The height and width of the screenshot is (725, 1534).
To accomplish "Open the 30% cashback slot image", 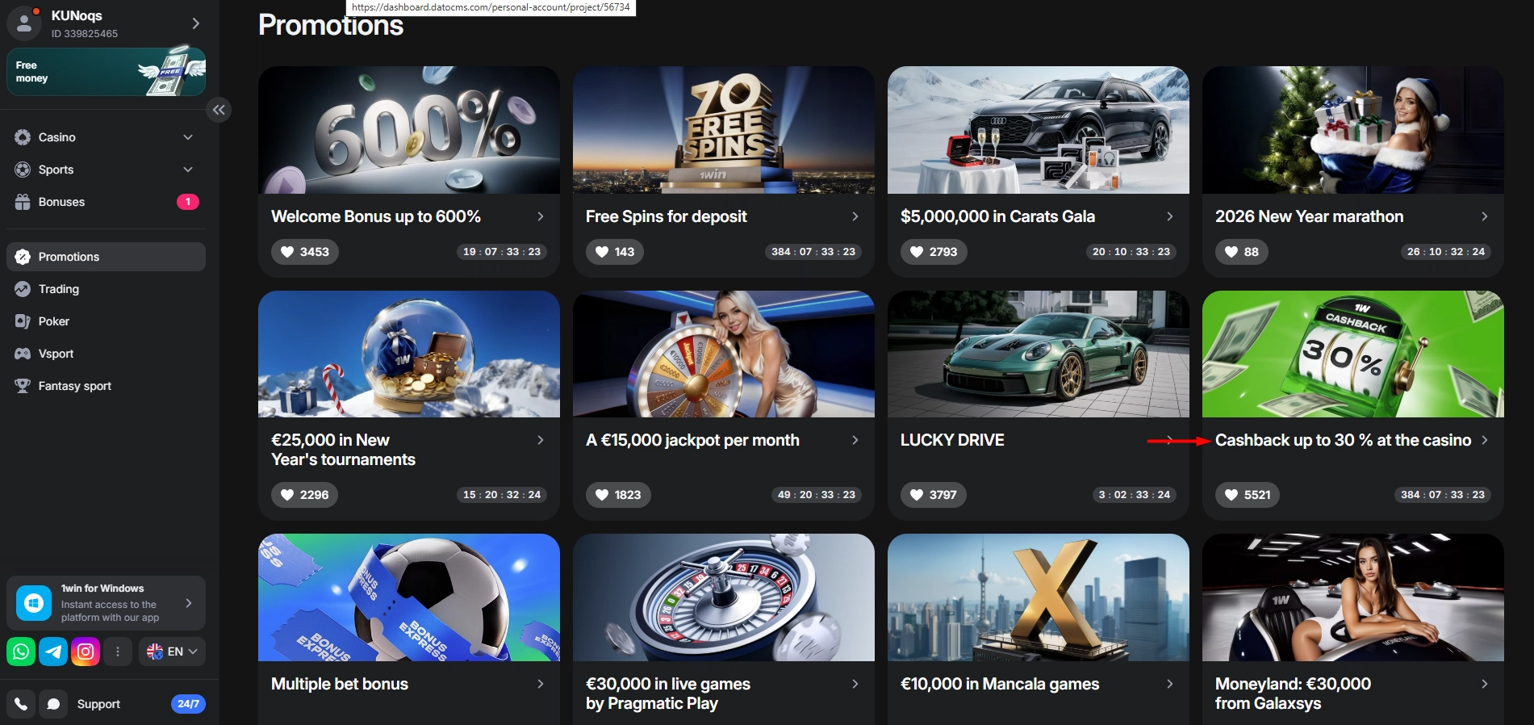I will [1353, 354].
